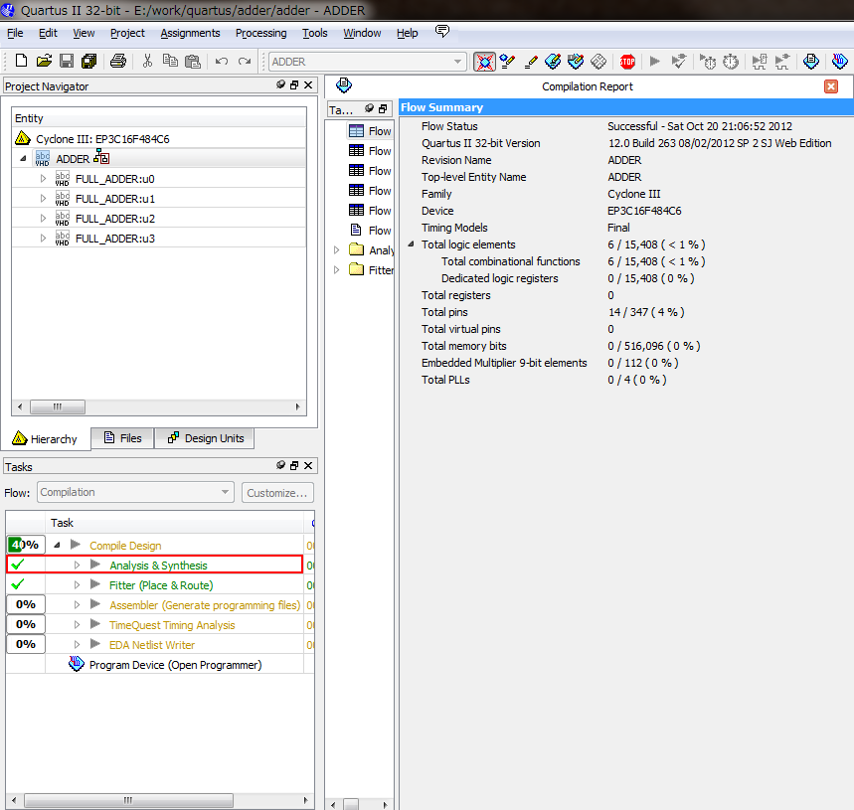
Task: Create a new file with the New icon
Action: pyautogui.click(x=21, y=61)
